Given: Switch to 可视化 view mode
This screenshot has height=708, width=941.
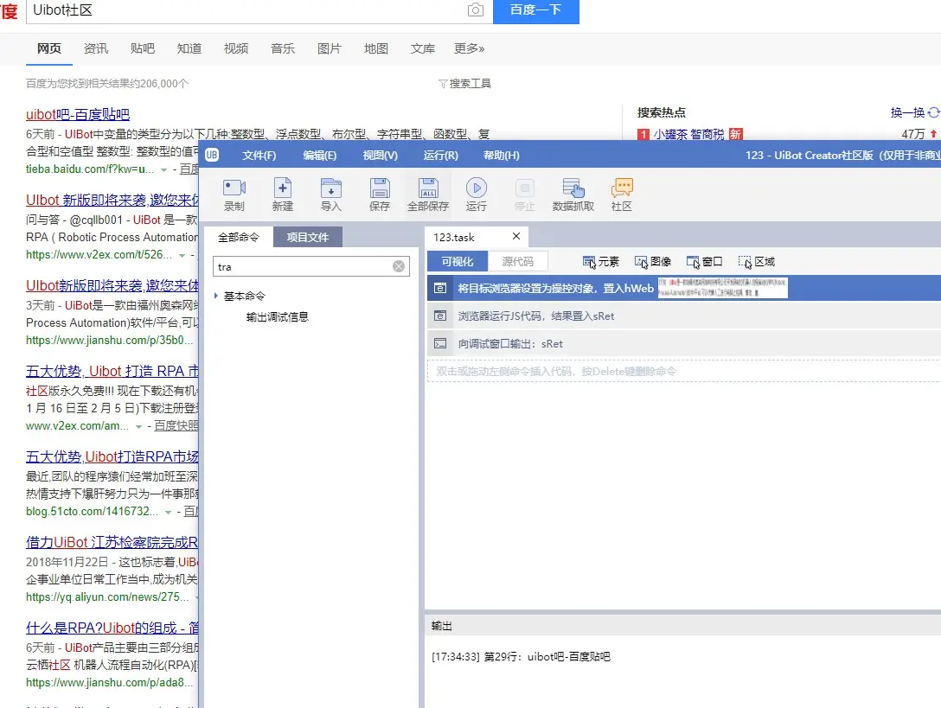Looking at the screenshot, I should 458,262.
